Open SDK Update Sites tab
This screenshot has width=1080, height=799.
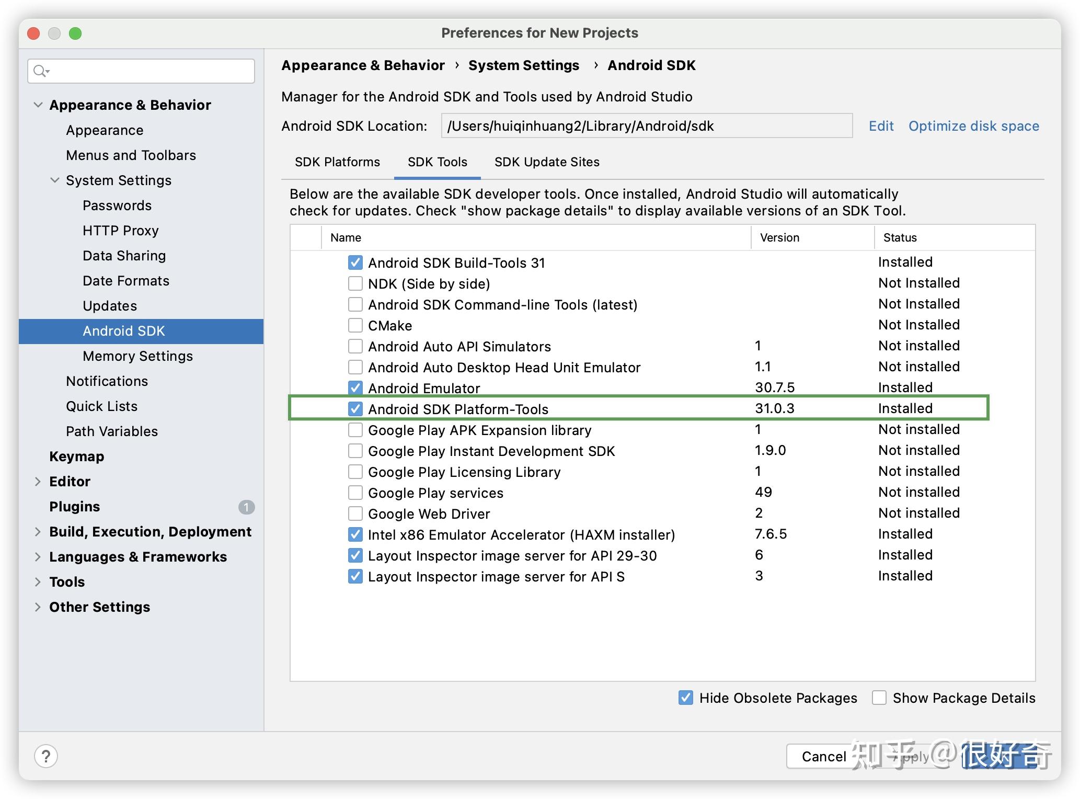[547, 162]
